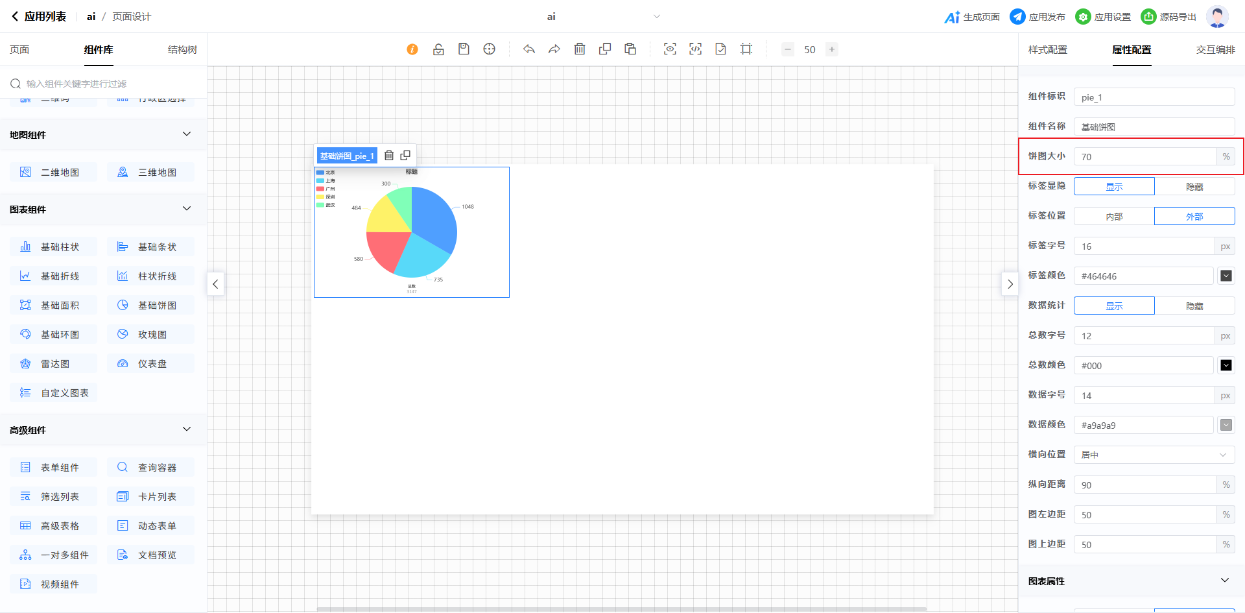
Task: Expand the 图表属性 section
Action: 1224,581
